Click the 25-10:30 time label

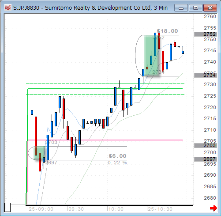click(160, 209)
